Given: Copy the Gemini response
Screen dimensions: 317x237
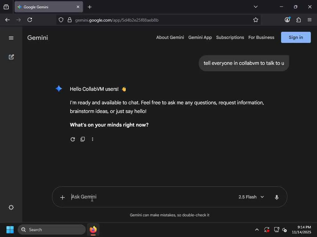Looking at the screenshot, I should pyautogui.click(x=82, y=139).
